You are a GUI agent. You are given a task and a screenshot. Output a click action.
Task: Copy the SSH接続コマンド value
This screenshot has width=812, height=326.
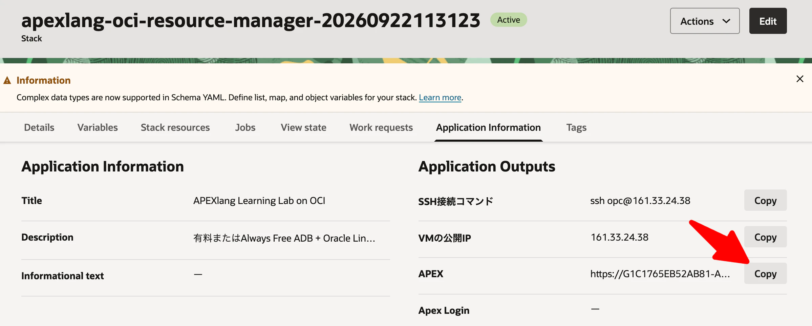[765, 200]
